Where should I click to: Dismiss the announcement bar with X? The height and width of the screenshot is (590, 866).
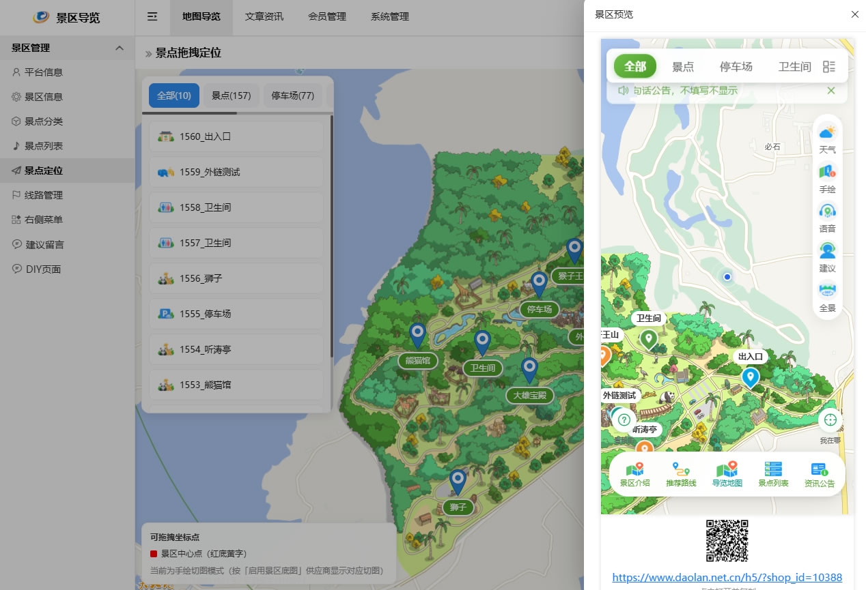[x=831, y=90]
